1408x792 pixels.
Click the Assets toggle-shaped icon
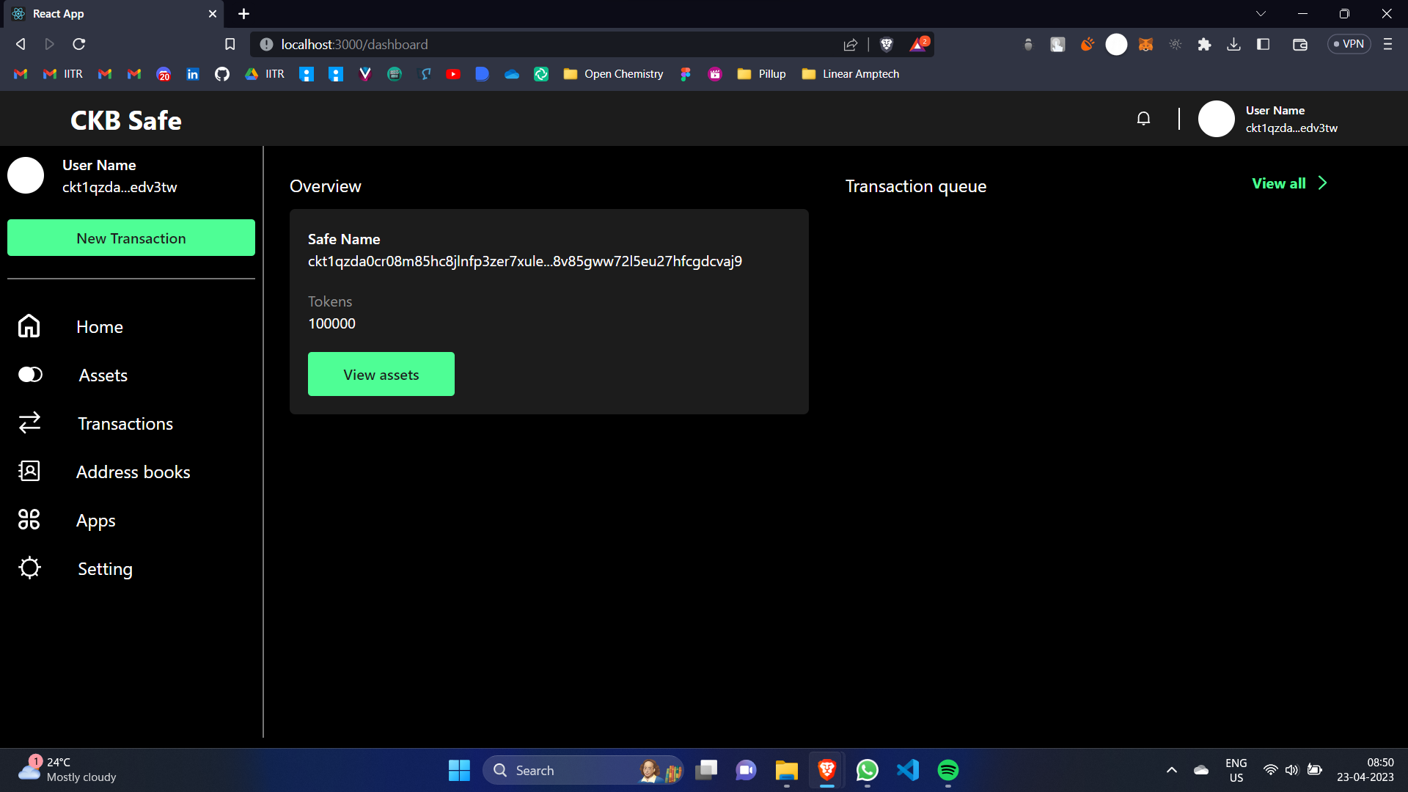[30, 375]
